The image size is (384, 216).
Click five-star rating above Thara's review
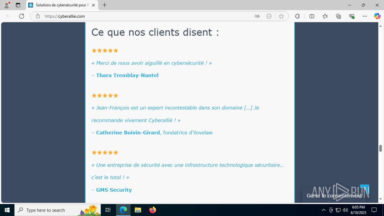(x=105, y=50)
